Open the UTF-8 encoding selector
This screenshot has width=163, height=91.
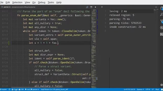coord(148,89)
